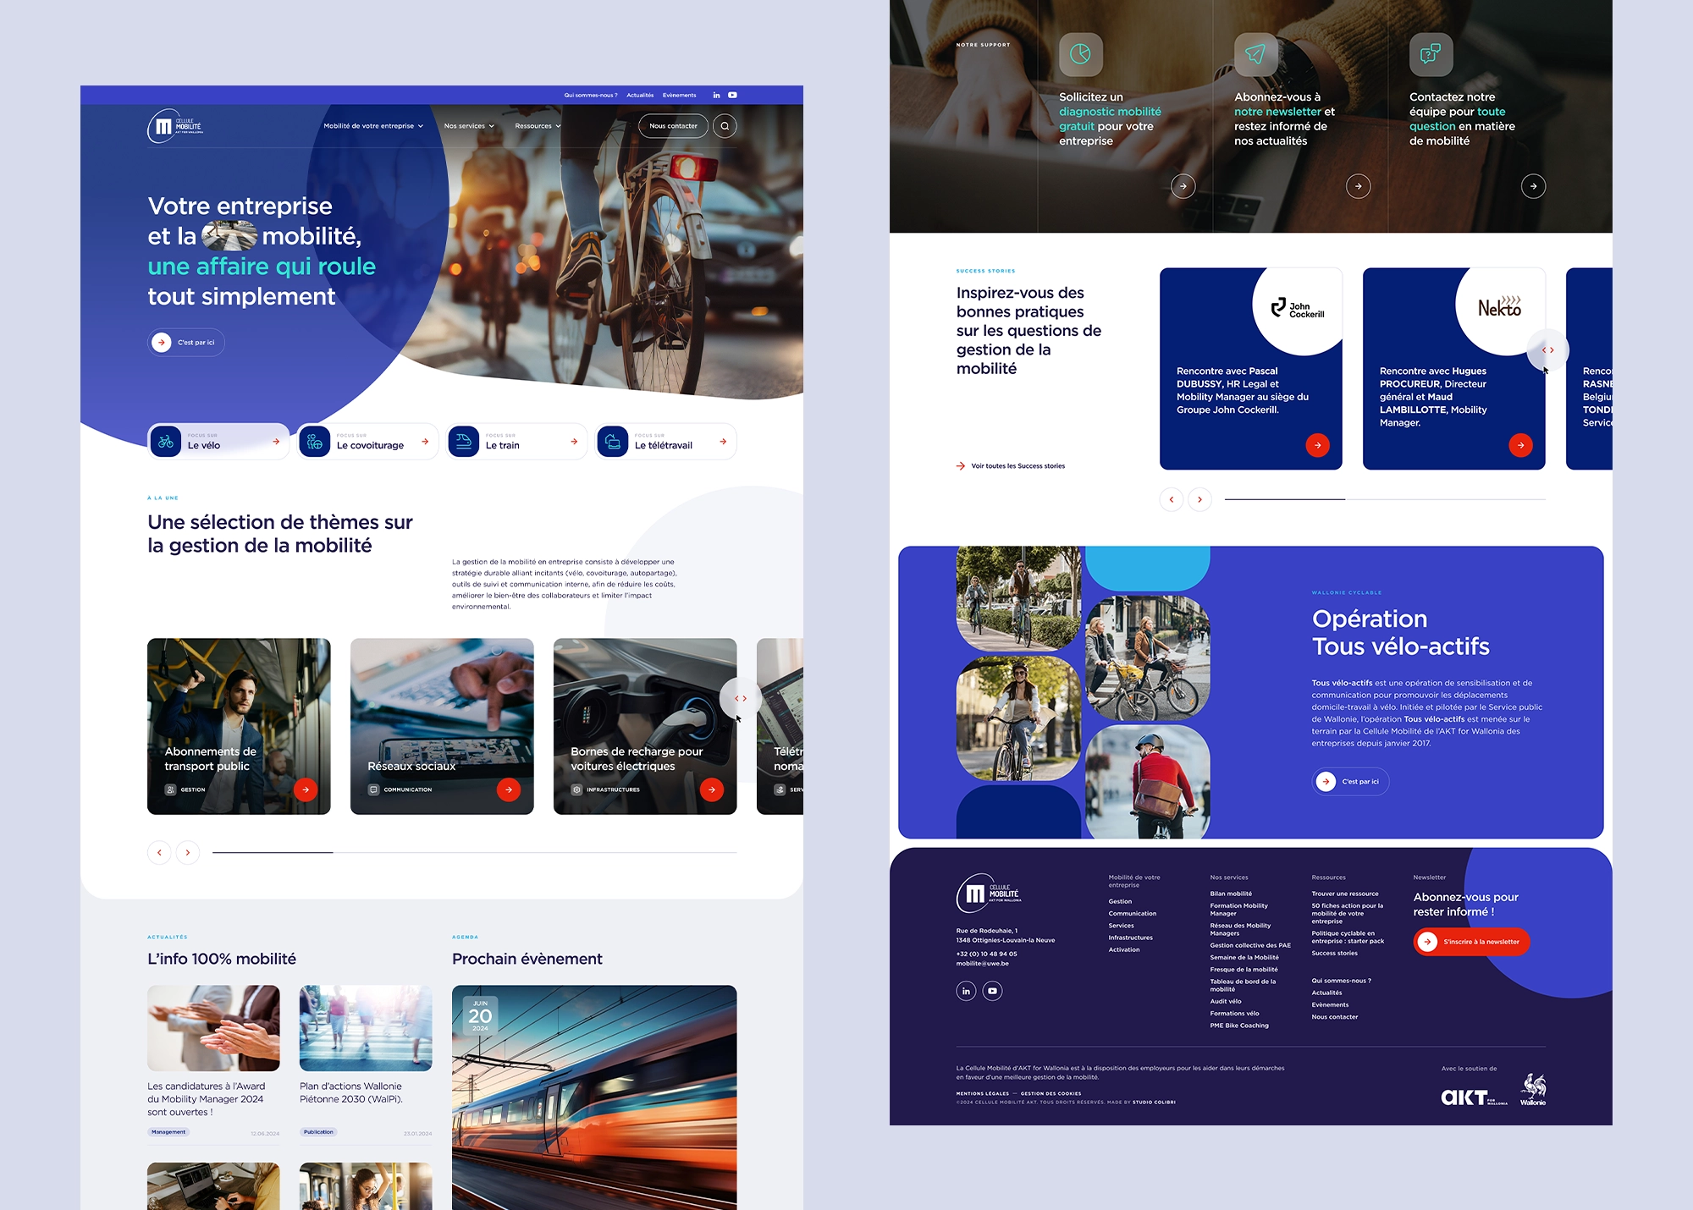Click the paper plane newsletter icon
Viewport: 1693px width, 1210px height.
click(1255, 54)
